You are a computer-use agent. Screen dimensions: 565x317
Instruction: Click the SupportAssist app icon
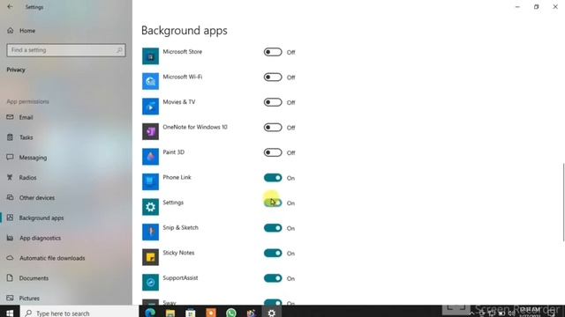tap(150, 283)
